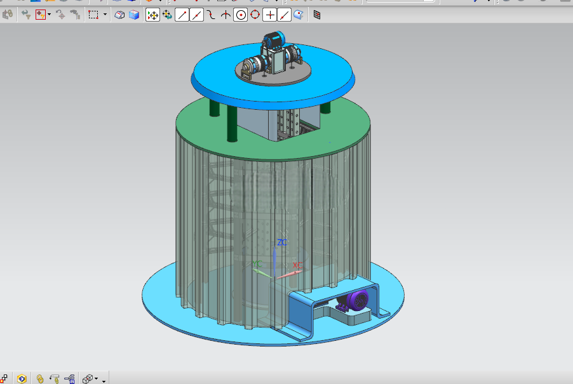The width and height of the screenshot is (573, 384).
Task: Click the branching tree node icon
Action: 69,379
